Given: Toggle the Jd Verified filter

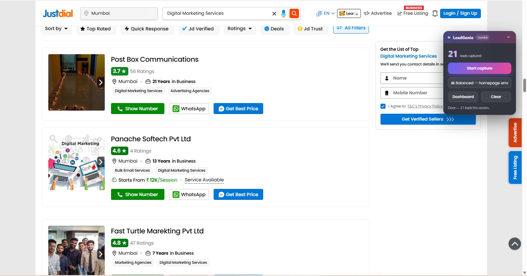Looking at the screenshot, I should tap(198, 29).
